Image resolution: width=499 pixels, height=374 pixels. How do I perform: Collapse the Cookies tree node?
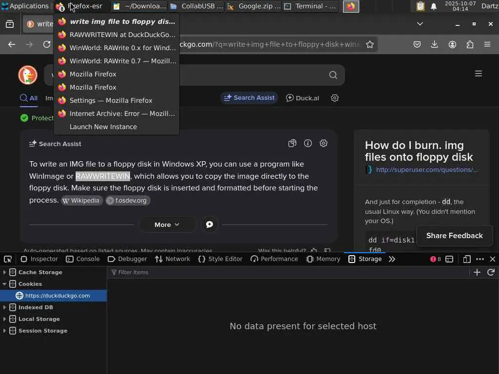(4, 284)
